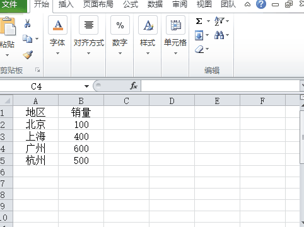This screenshot has height=227, width=304.
Task: Open the Help question mark
Action: click(x=261, y=4)
